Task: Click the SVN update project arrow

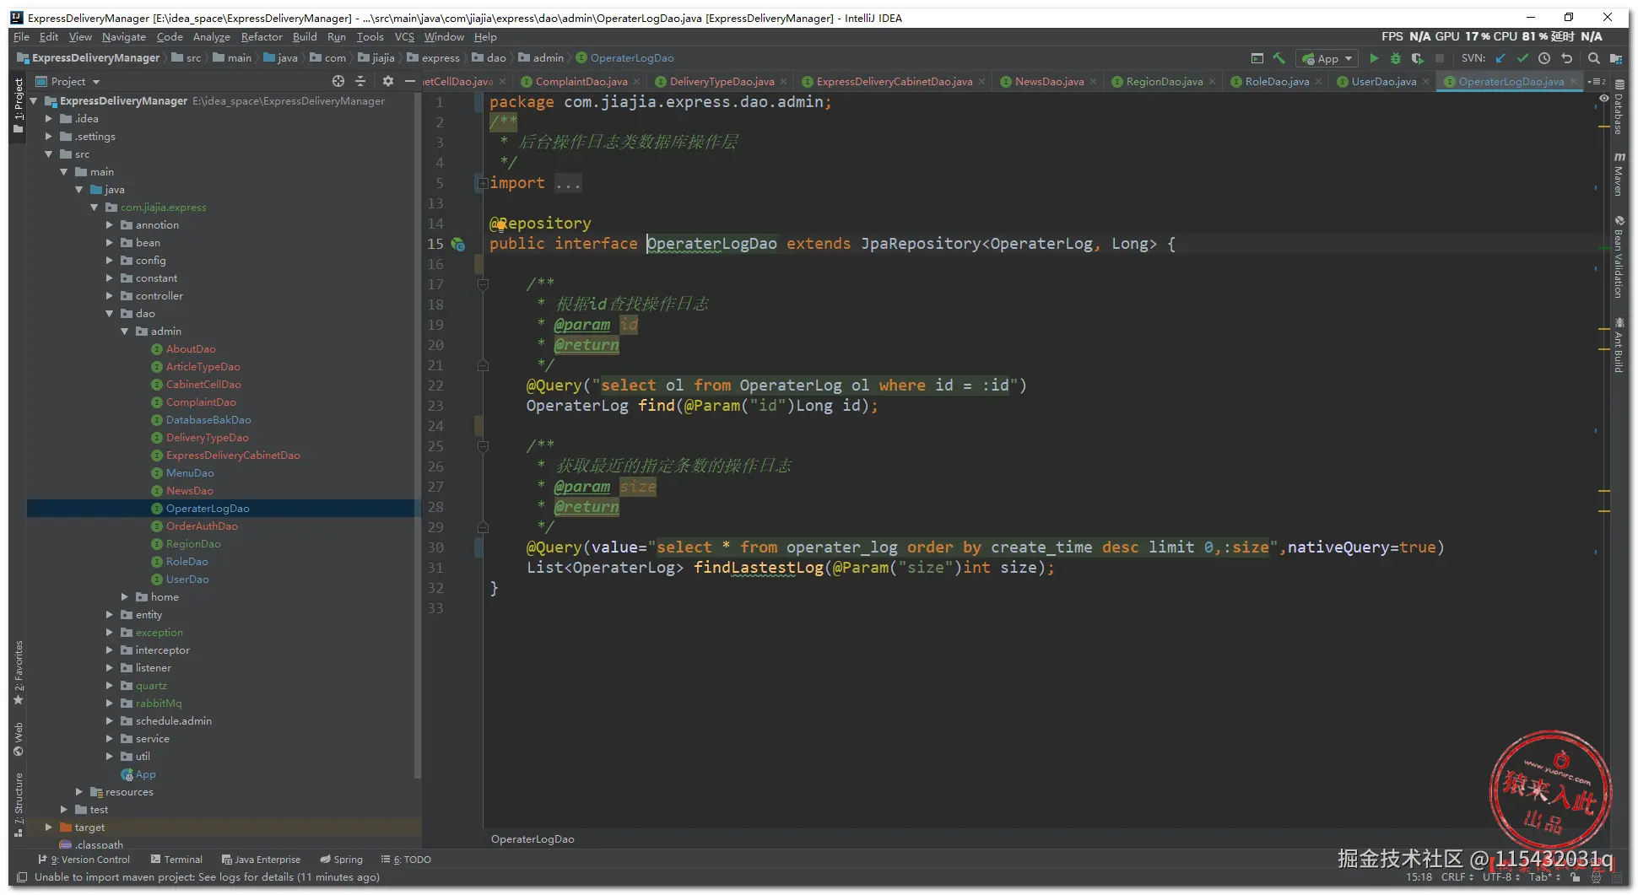Action: tap(1500, 58)
